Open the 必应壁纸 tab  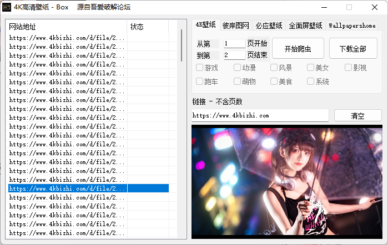269,25
